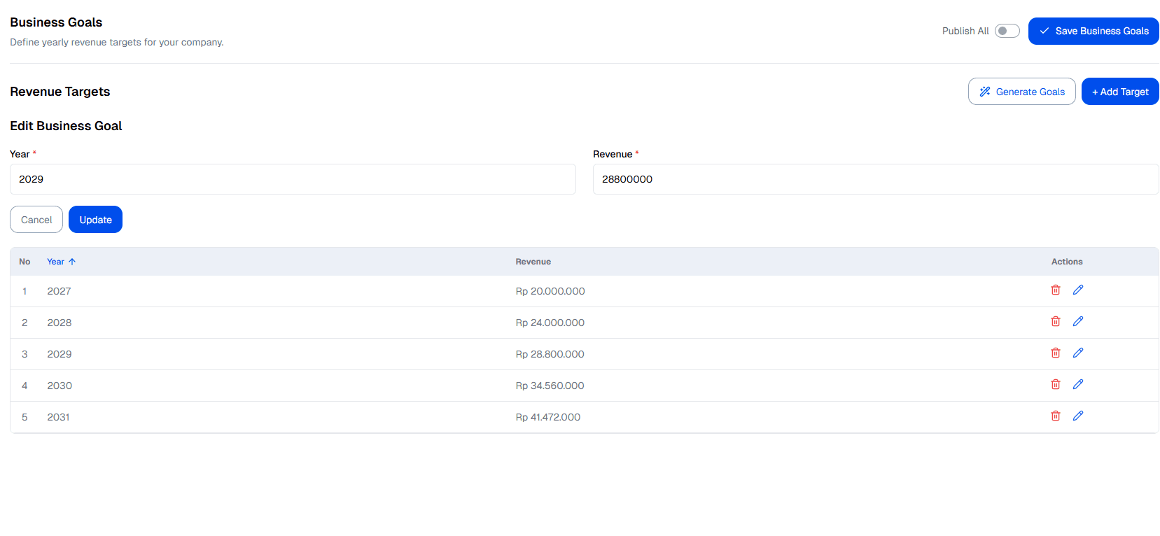Select the Rp 41.472.000 revenue cell
The width and height of the screenshot is (1160, 536).
(547, 417)
